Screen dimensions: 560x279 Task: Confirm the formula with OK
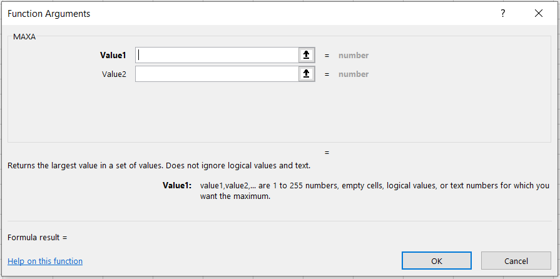437,261
